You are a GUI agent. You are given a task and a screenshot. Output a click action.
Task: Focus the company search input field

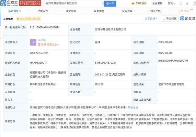(74, 3)
